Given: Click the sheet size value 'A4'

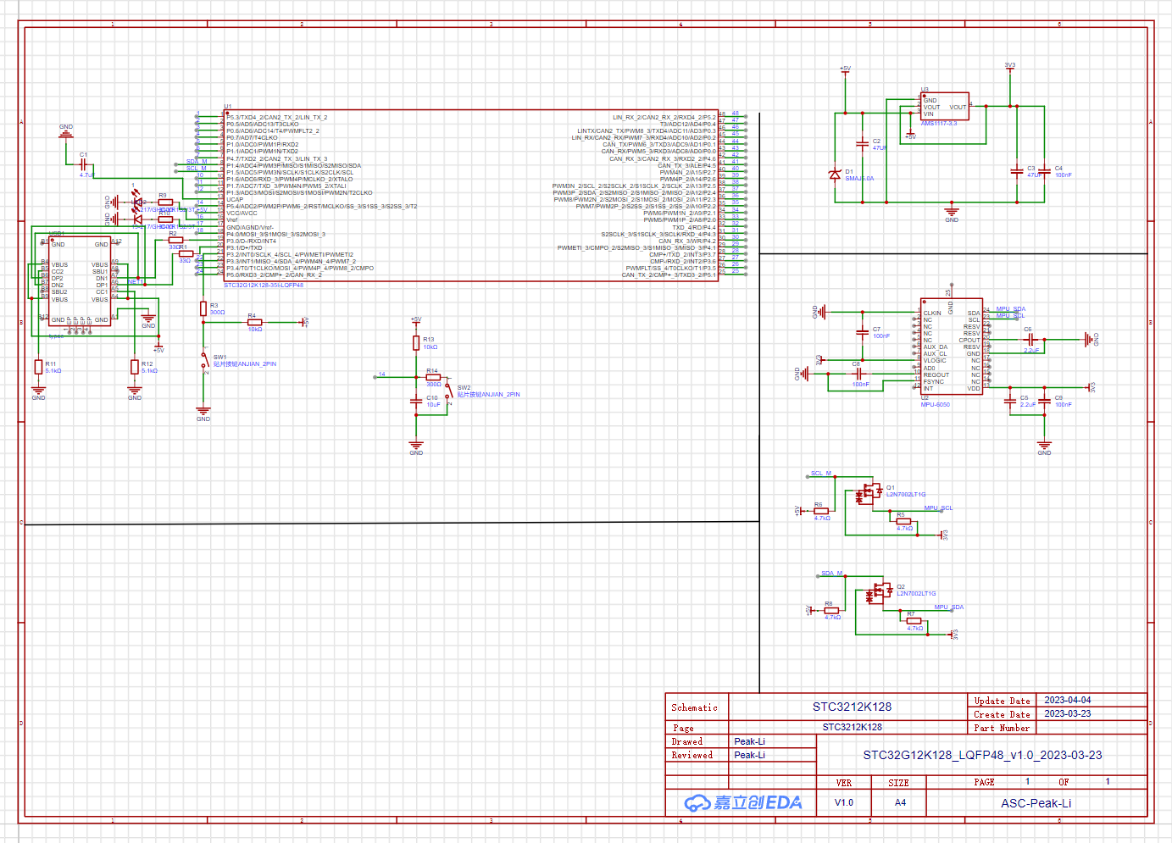Looking at the screenshot, I should [x=900, y=802].
